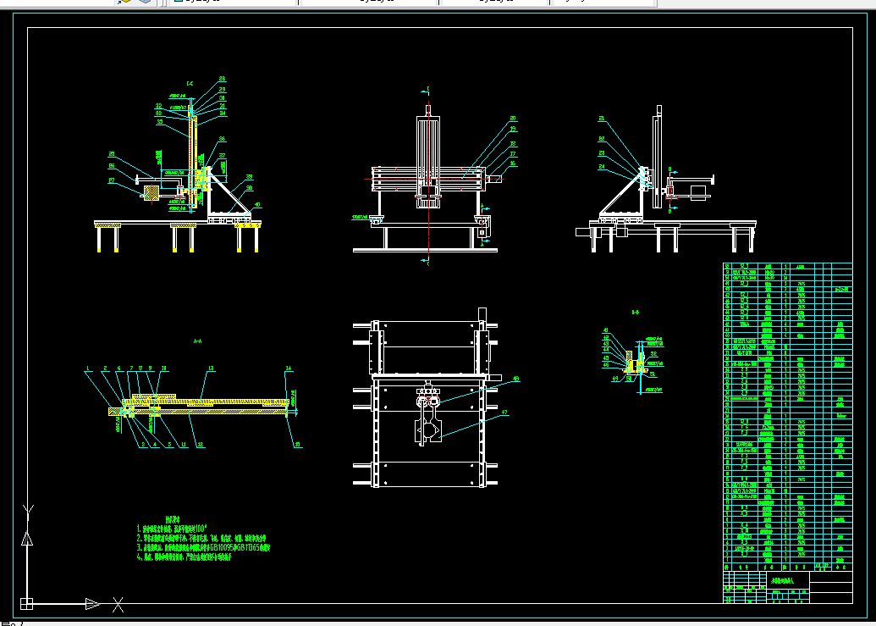Click the drawing name cell in title block

[788, 579]
